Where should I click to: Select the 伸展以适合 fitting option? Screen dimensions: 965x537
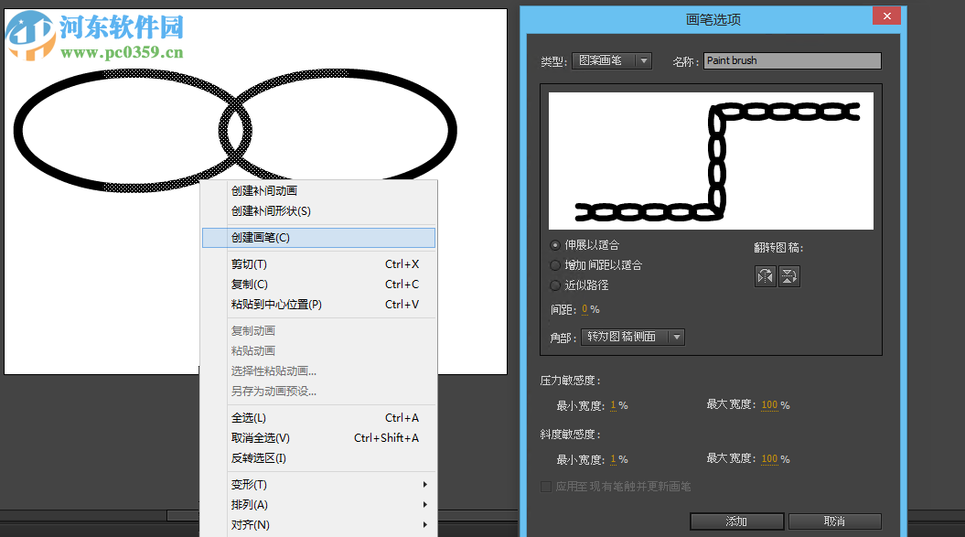tap(555, 244)
